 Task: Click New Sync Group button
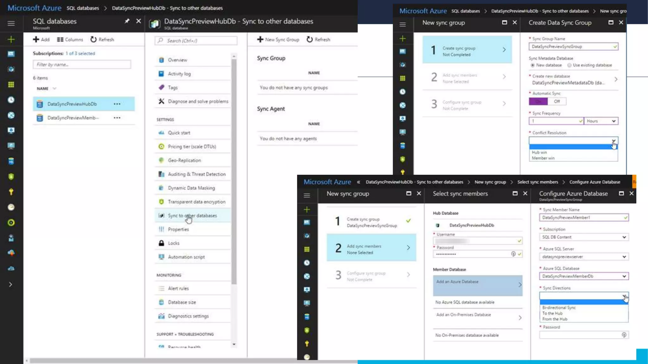(x=278, y=39)
